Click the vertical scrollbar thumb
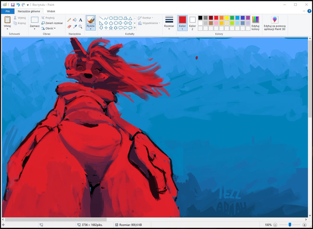This screenshot has height=229, width=313. pos(310,79)
